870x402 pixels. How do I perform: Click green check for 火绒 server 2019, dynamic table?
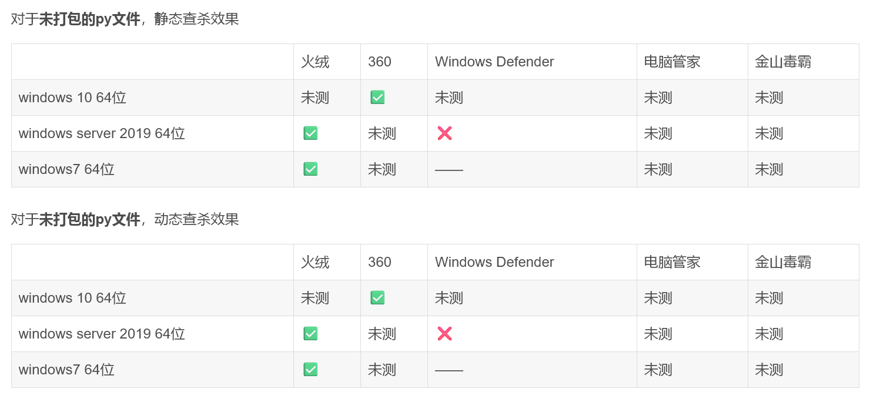[x=310, y=334]
